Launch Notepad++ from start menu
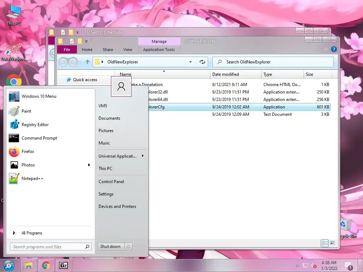Viewport: 363px width, 272px height. pyautogui.click(x=51, y=178)
